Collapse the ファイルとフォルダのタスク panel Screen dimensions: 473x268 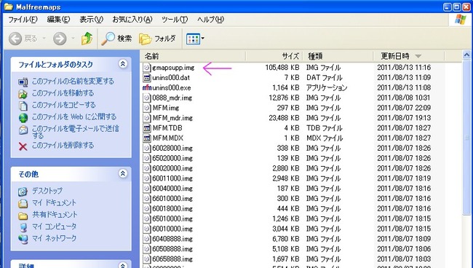tap(123, 63)
